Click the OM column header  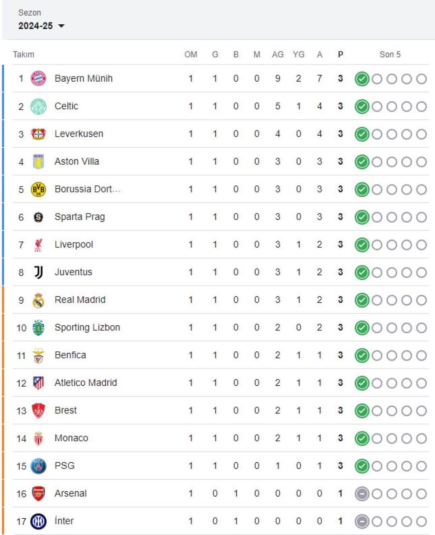(x=191, y=54)
